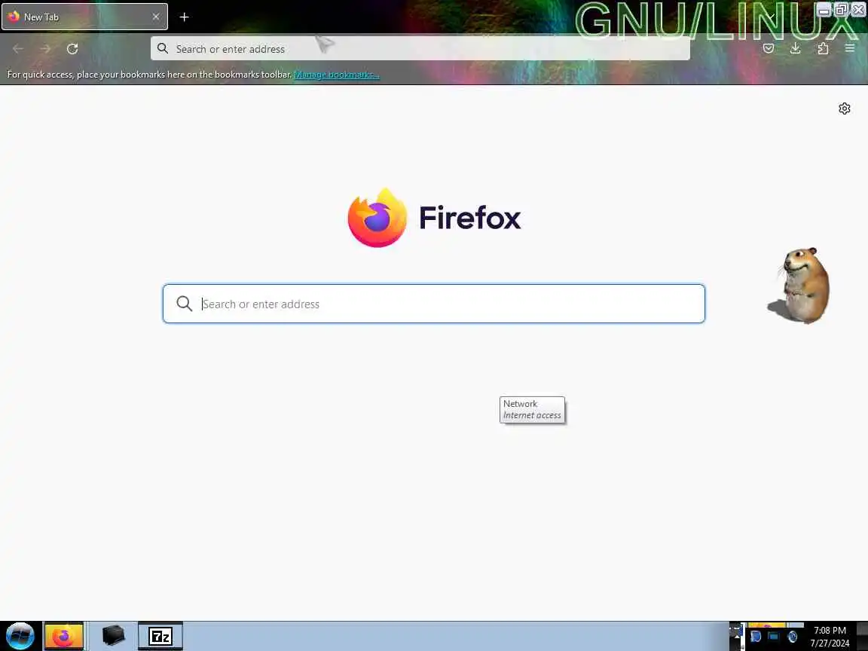The width and height of the screenshot is (868, 651).
Task: Restore down the Firefox window
Action: point(841,10)
